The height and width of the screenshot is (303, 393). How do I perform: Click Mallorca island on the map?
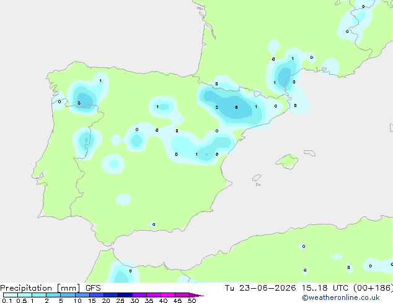click(x=287, y=161)
